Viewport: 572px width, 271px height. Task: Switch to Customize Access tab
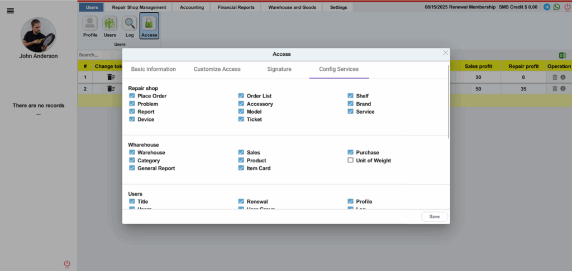[217, 69]
